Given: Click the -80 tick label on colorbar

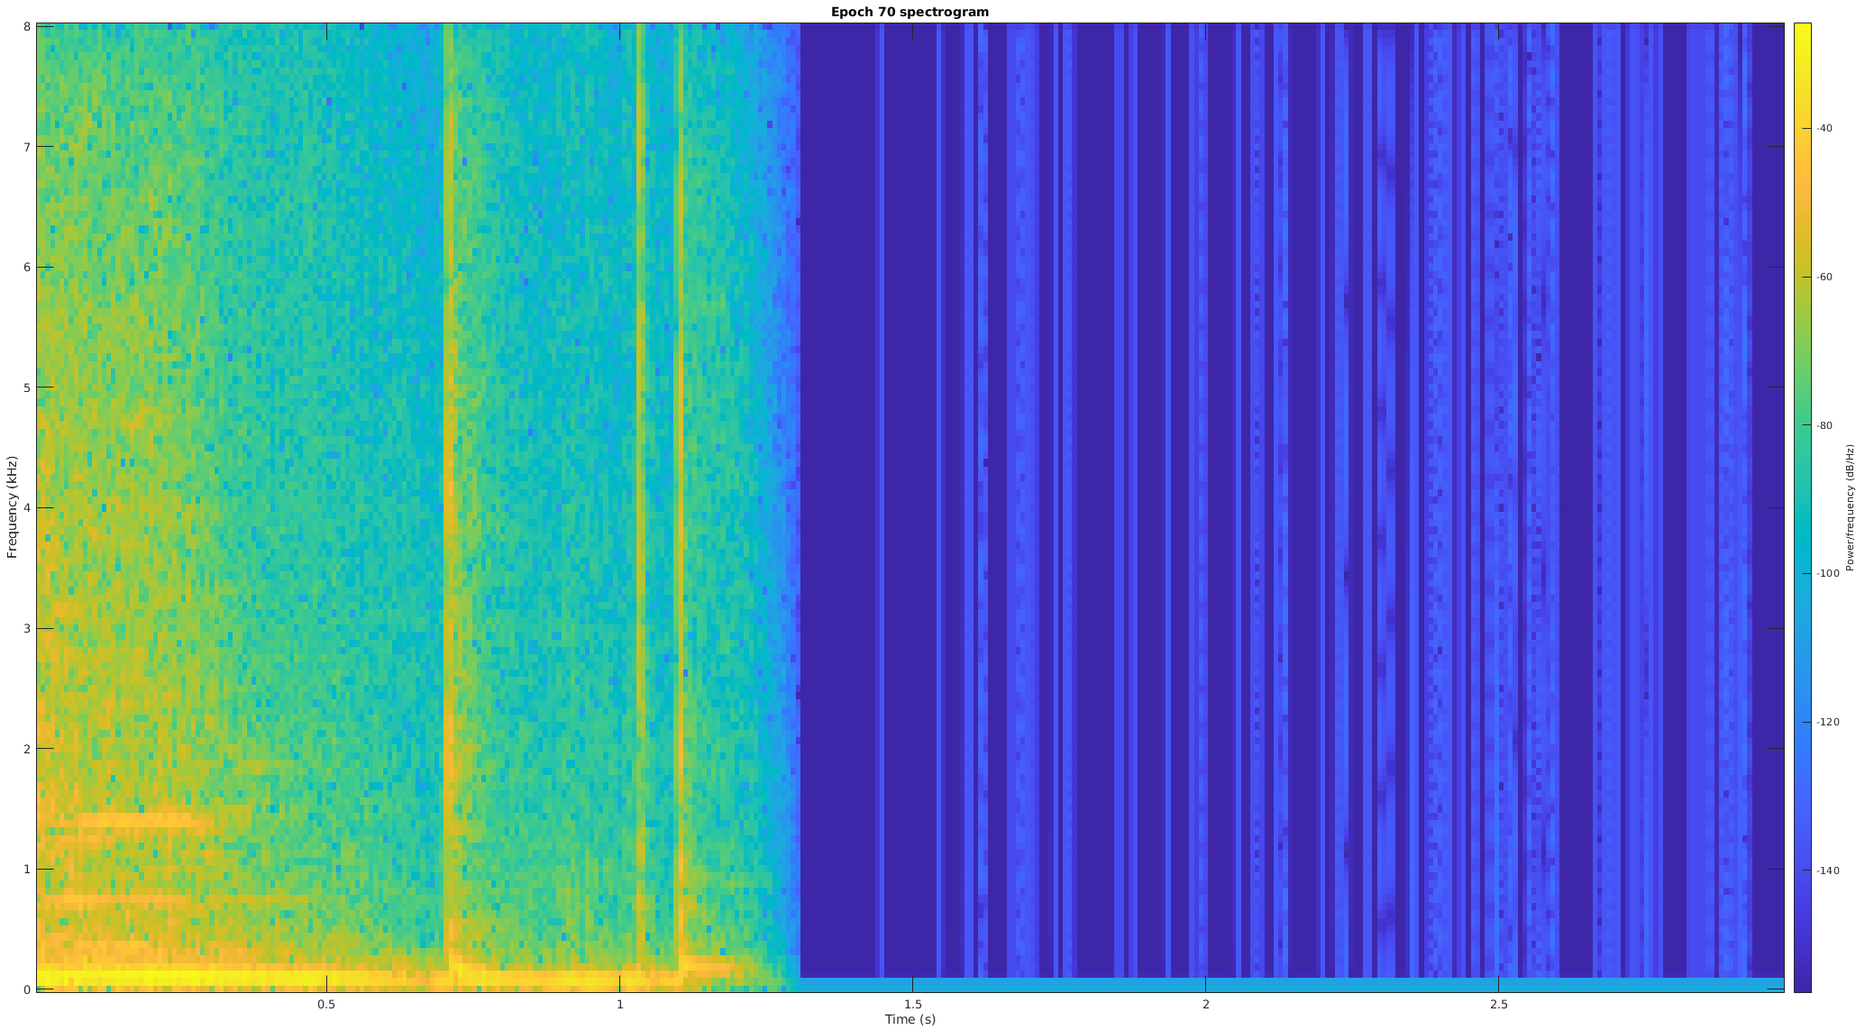Looking at the screenshot, I should tap(1824, 425).
